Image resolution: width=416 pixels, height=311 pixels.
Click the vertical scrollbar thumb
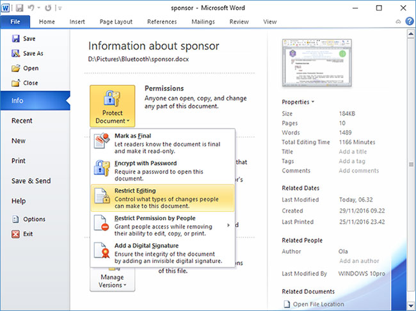point(411,164)
